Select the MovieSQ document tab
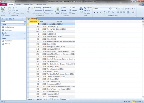Image resolution: width=144 pixels, height=103 pixels. [32, 19]
